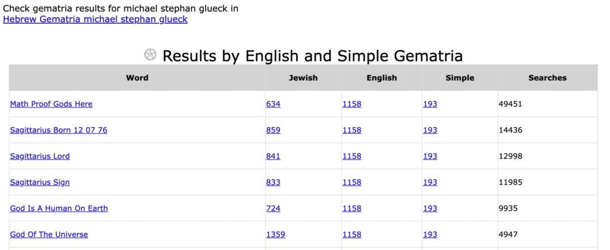Click English value 1158 in Math Proof row
The width and height of the screenshot is (610, 250).
point(351,104)
